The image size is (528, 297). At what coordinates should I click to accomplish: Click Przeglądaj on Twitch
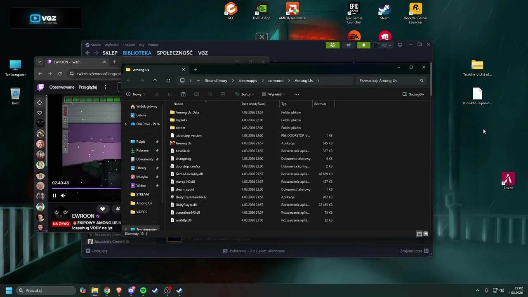coord(88,87)
